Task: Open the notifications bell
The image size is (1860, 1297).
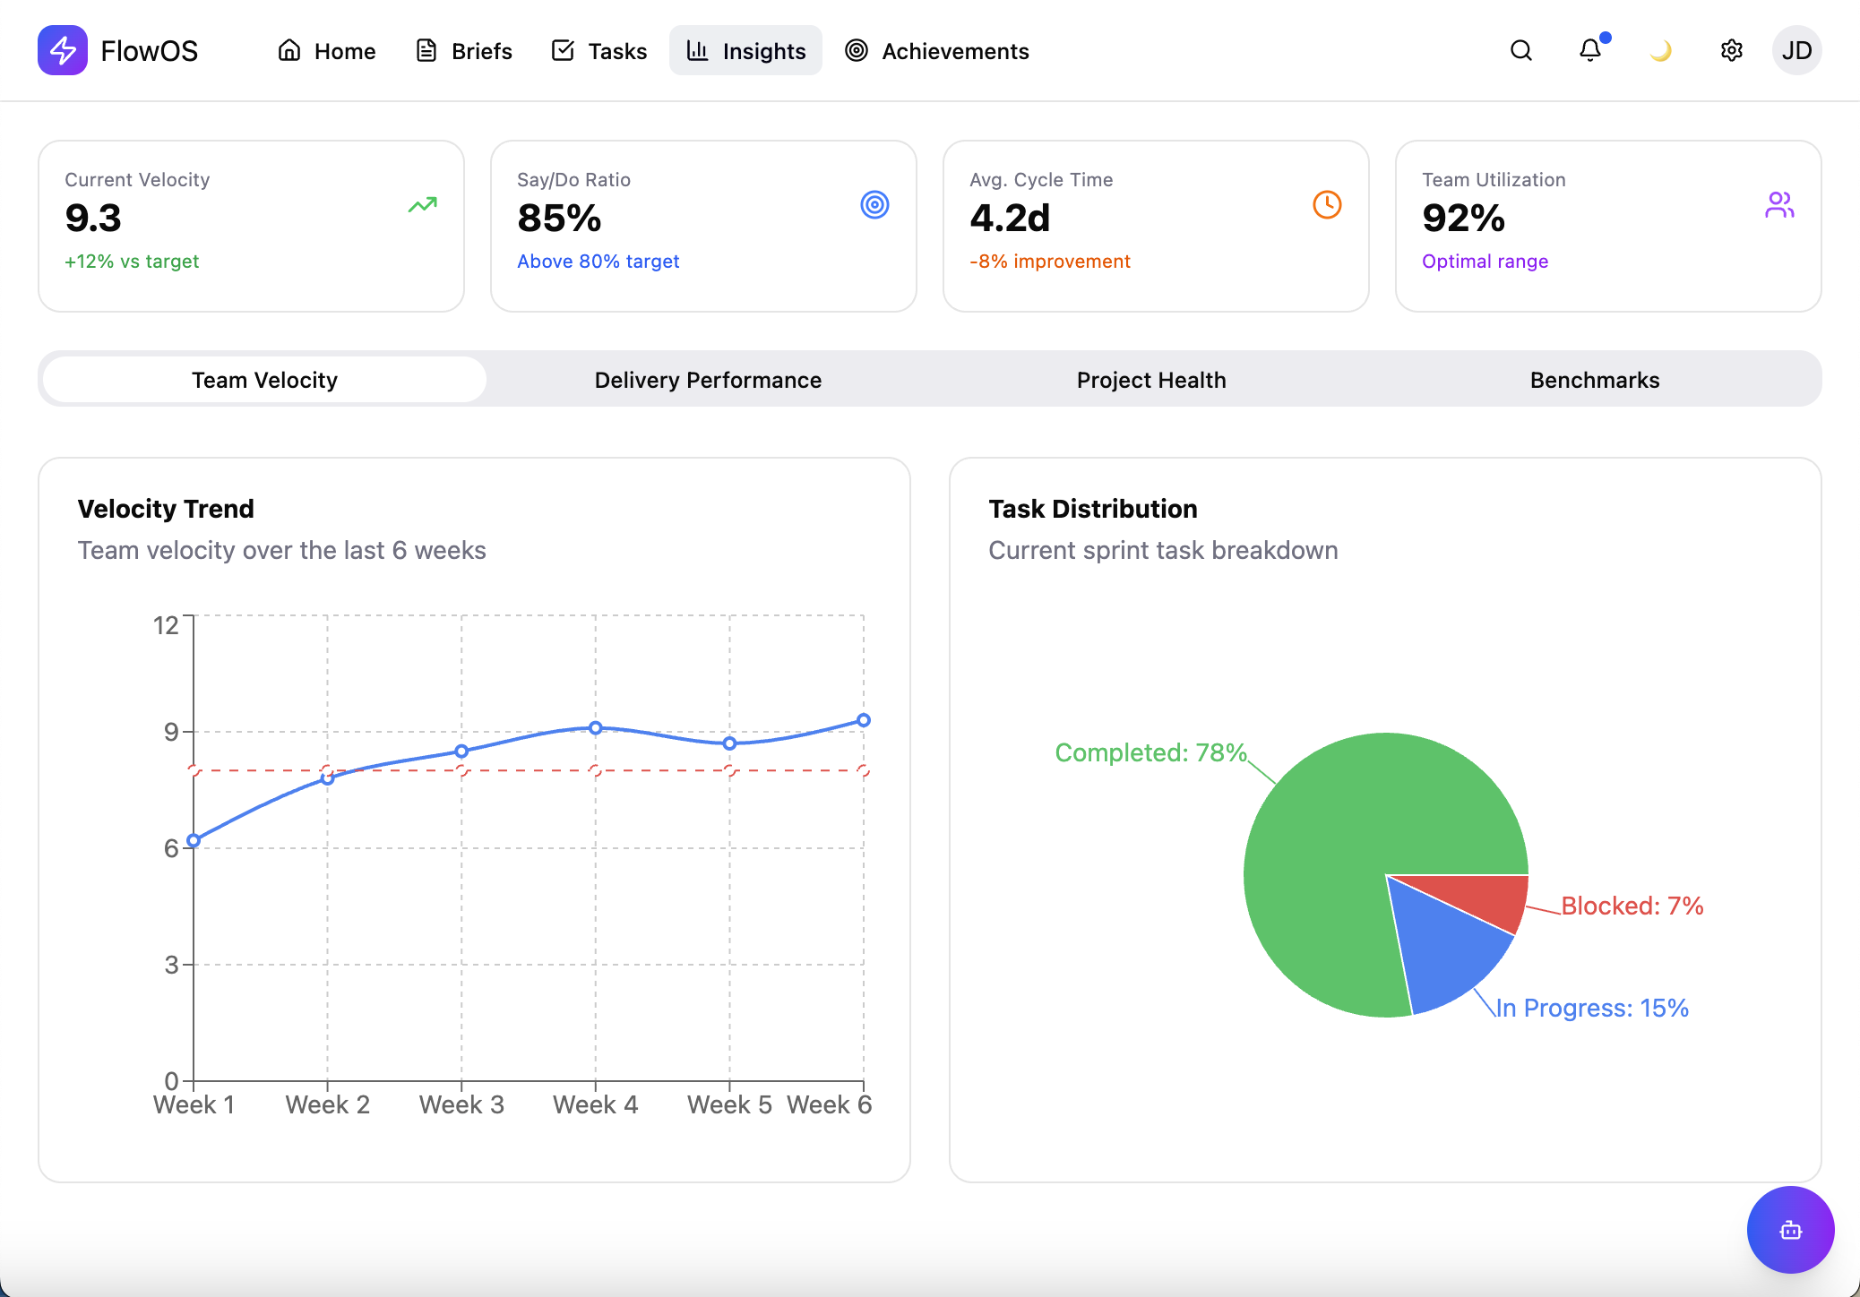Action: tap(1590, 50)
